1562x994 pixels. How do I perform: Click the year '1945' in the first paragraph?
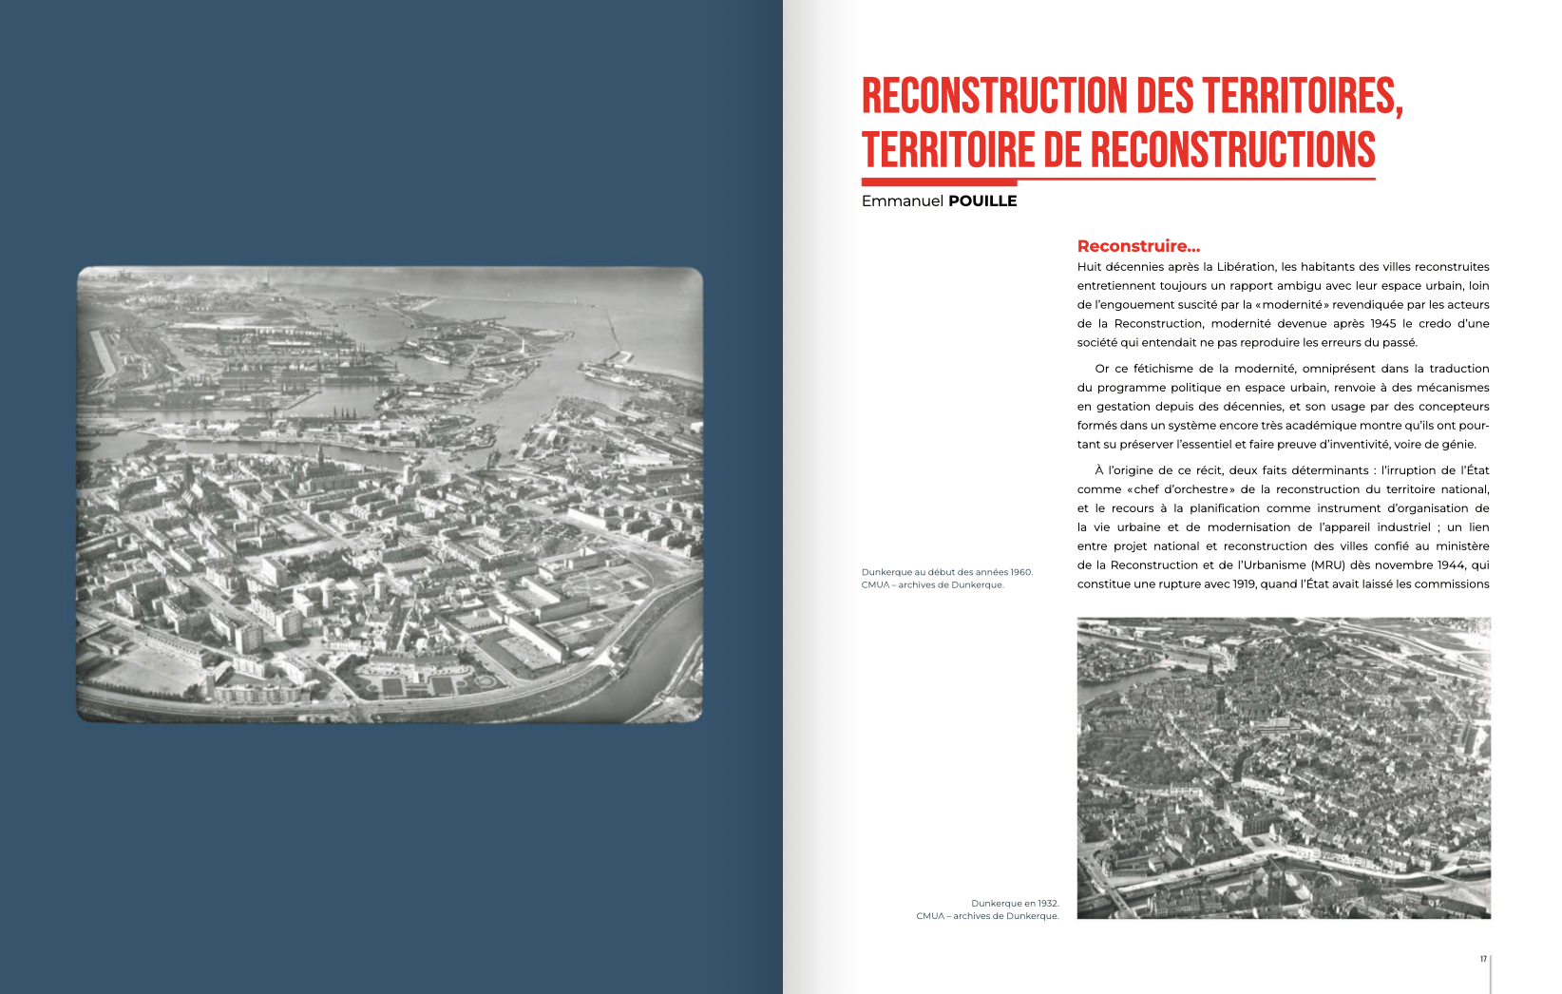[1383, 324]
